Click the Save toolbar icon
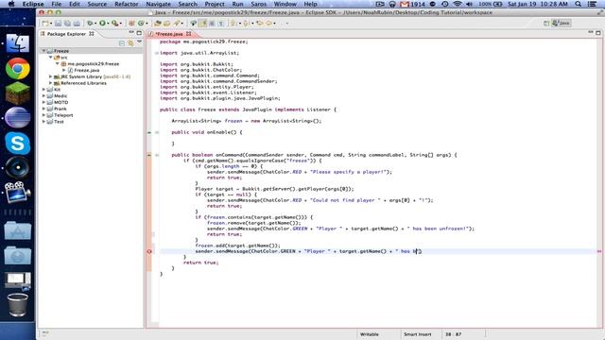The height and width of the screenshot is (340, 605). (x=58, y=23)
